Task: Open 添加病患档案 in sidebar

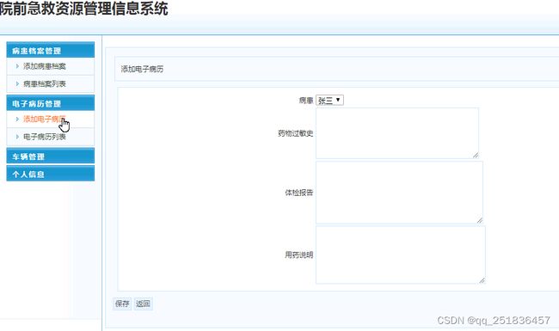Action: click(45, 66)
